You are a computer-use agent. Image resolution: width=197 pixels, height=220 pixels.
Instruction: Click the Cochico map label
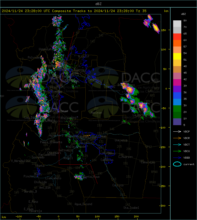[118, 185]
